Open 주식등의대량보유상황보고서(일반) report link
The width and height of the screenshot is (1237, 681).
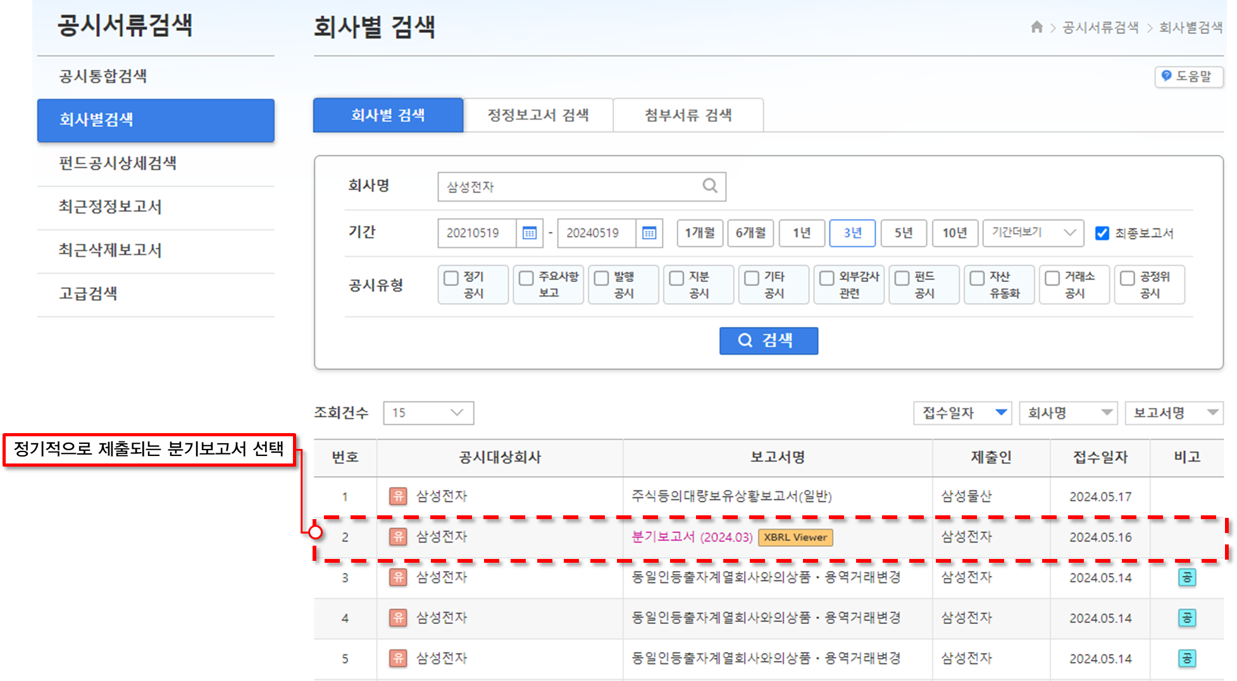pos(731,496)
